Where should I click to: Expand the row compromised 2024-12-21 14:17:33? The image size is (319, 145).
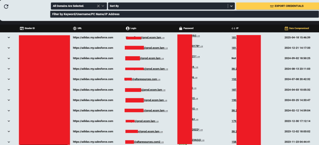click(x=9, y=48)
